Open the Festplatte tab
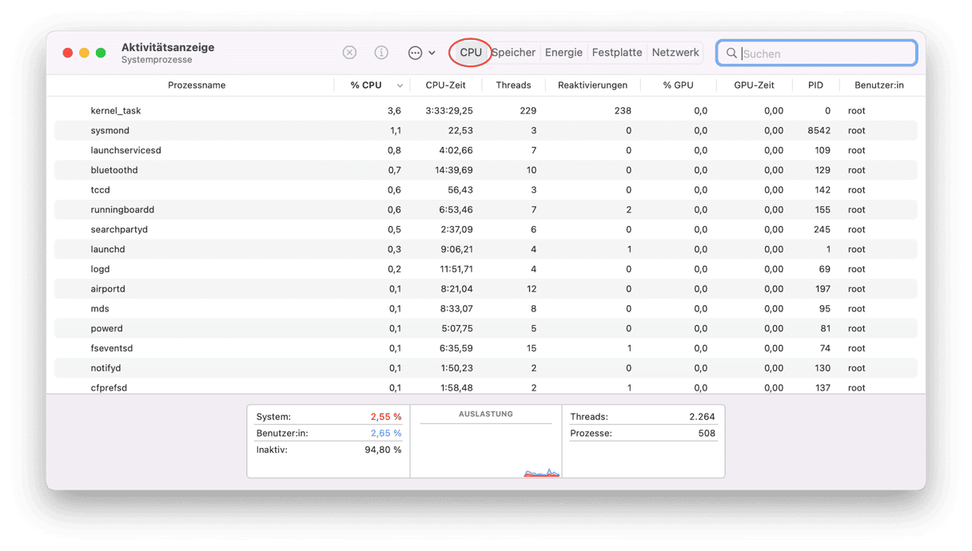Screen dimensions: 972x551 [x=617, y=53]
